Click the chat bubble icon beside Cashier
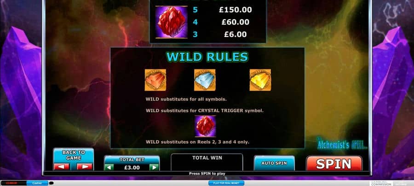414x186 pixels. click(x=51, y=183)
